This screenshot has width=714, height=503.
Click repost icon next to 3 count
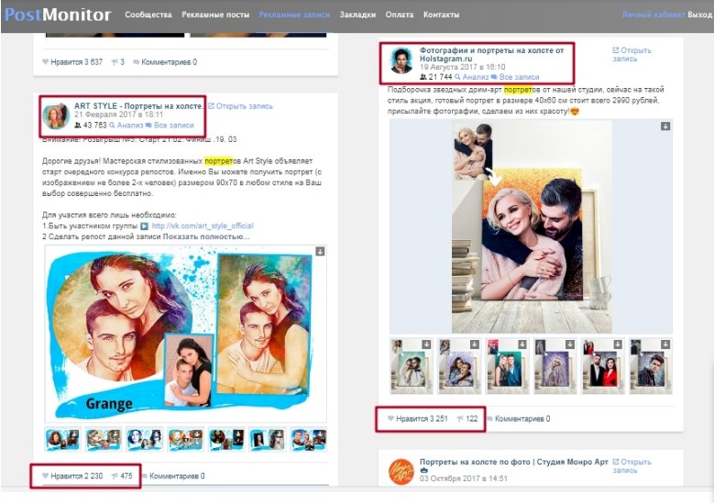115,62
